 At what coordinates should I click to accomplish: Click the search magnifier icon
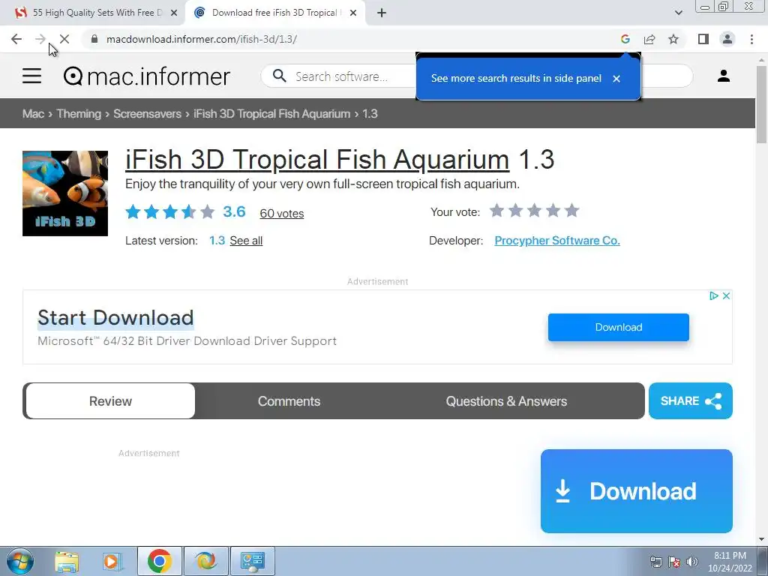tap(279, 76)
